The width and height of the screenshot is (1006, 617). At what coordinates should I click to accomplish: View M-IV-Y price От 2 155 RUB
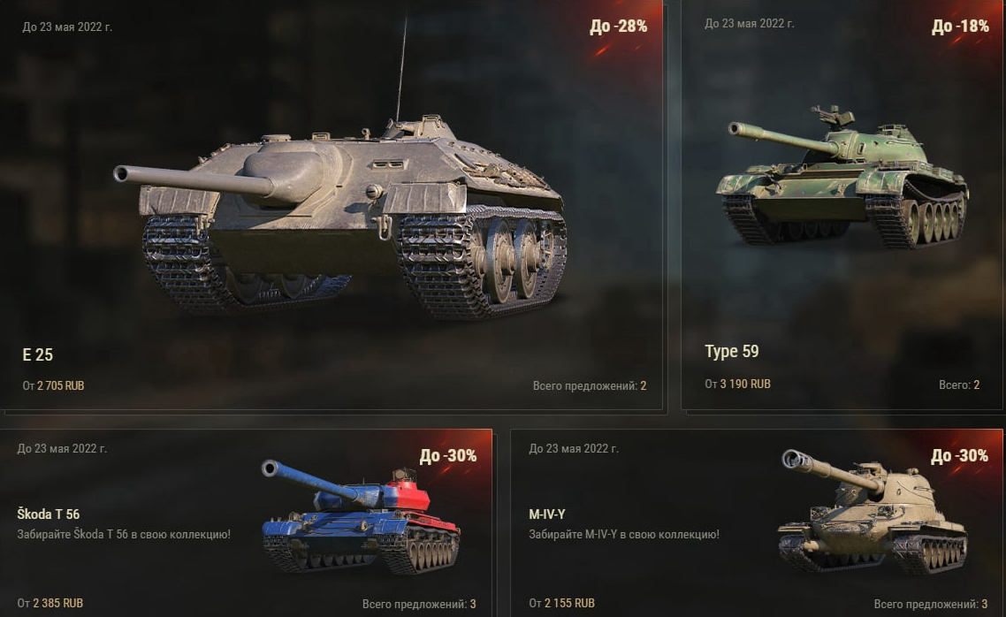[x=561, y=603]
